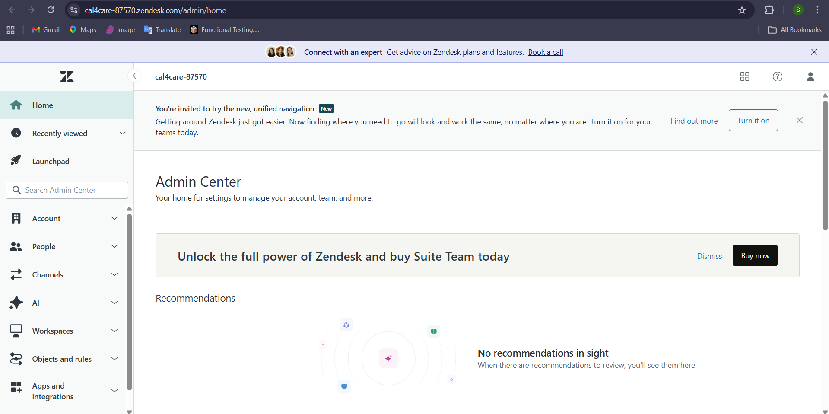
Task: Collapse the sidebar with the chevron button
Action: pyautogui.click(x=134, y=76)
